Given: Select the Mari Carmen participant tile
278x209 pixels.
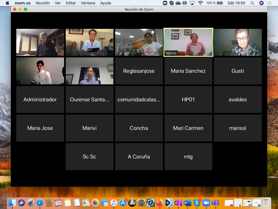Looking at the screenshot, I should [188, 128].
